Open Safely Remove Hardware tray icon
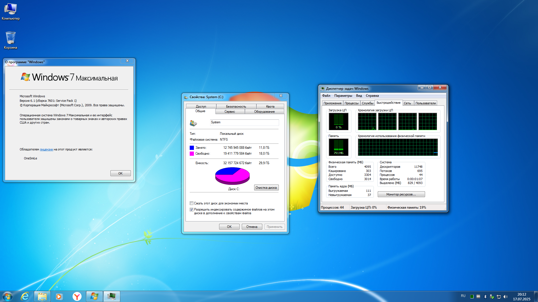The image size is (538, 302). [x=492, y=296]
